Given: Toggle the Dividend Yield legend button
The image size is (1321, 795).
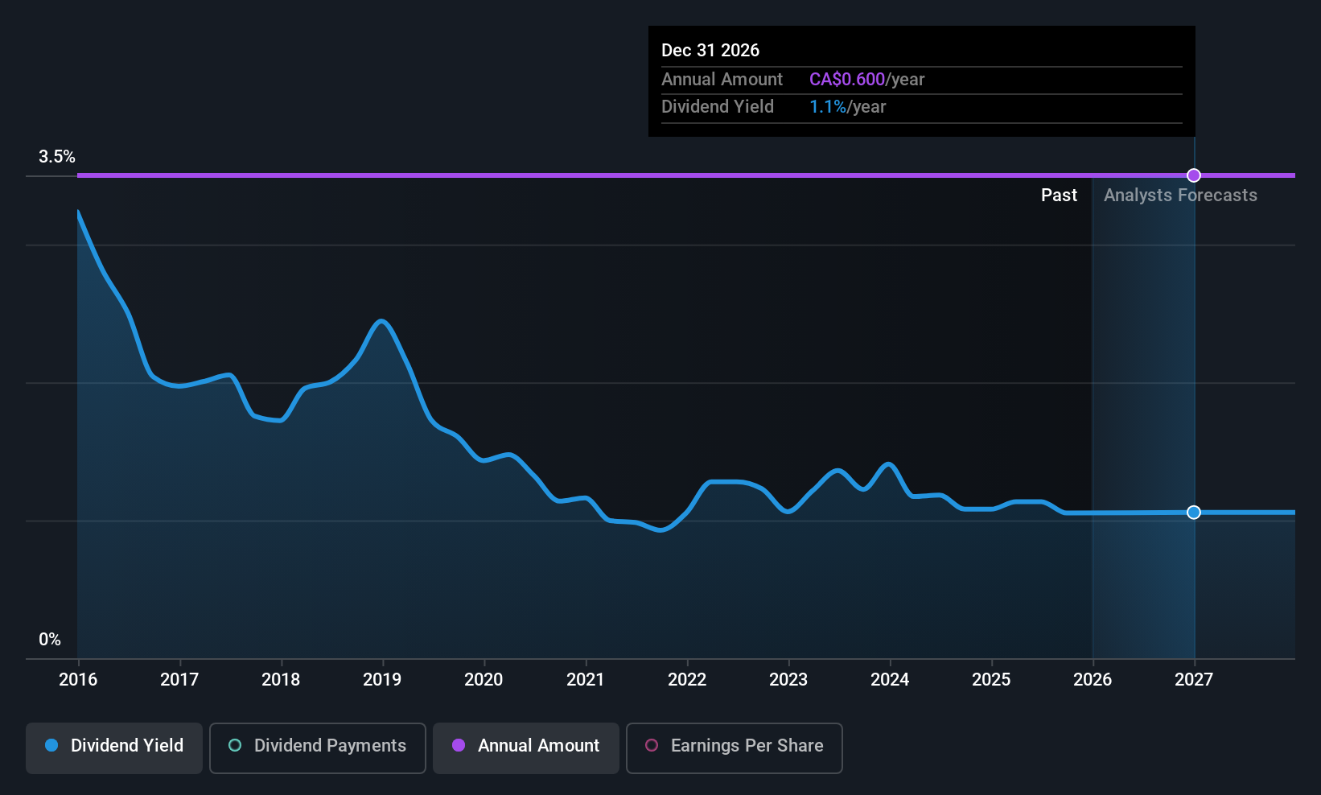Looking at the screenshot, I should tap(114, 748).
